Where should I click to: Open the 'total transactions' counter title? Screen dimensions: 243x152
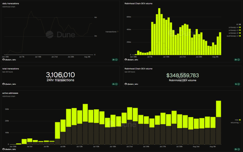[10, 69]
